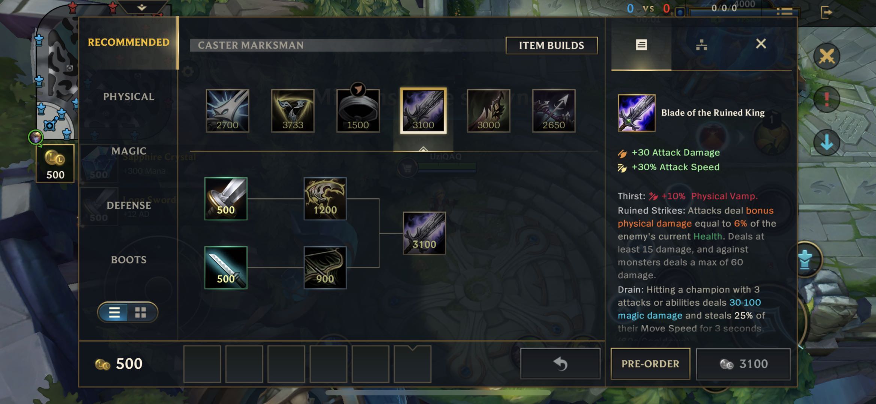Choose the Dagger 500 gold component
The image size is (876, 404).
click(x=226, y=267)
